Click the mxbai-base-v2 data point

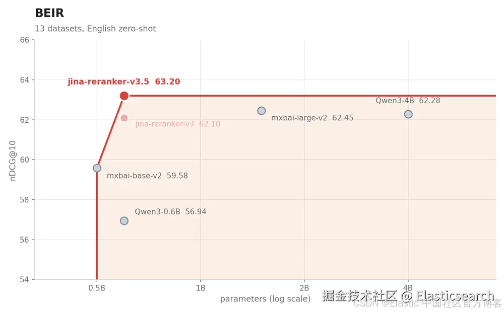(x=97, y=168)
